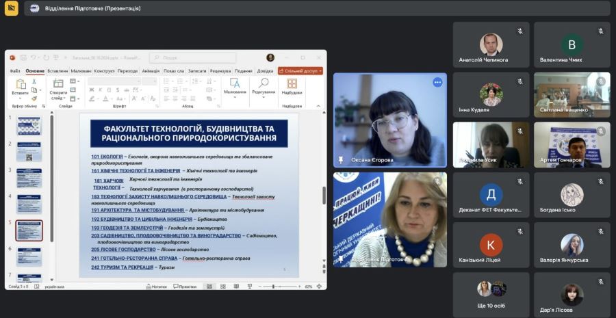Open the PowerPoint account avatar
616x318 pixels.
coord(270,57)
